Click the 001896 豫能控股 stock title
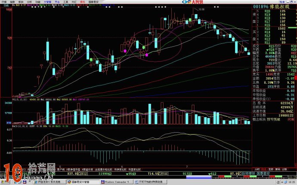 point(271,6)
